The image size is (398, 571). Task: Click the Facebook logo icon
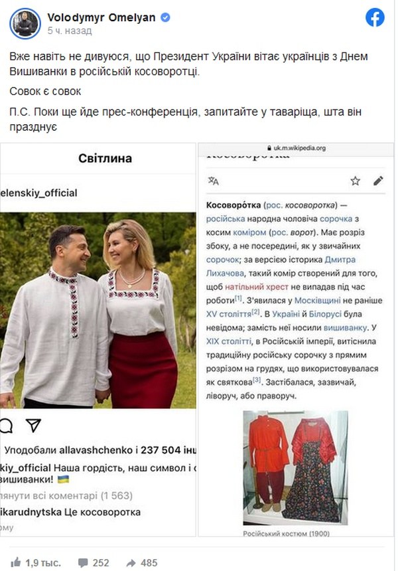click(x=375, y=17)
